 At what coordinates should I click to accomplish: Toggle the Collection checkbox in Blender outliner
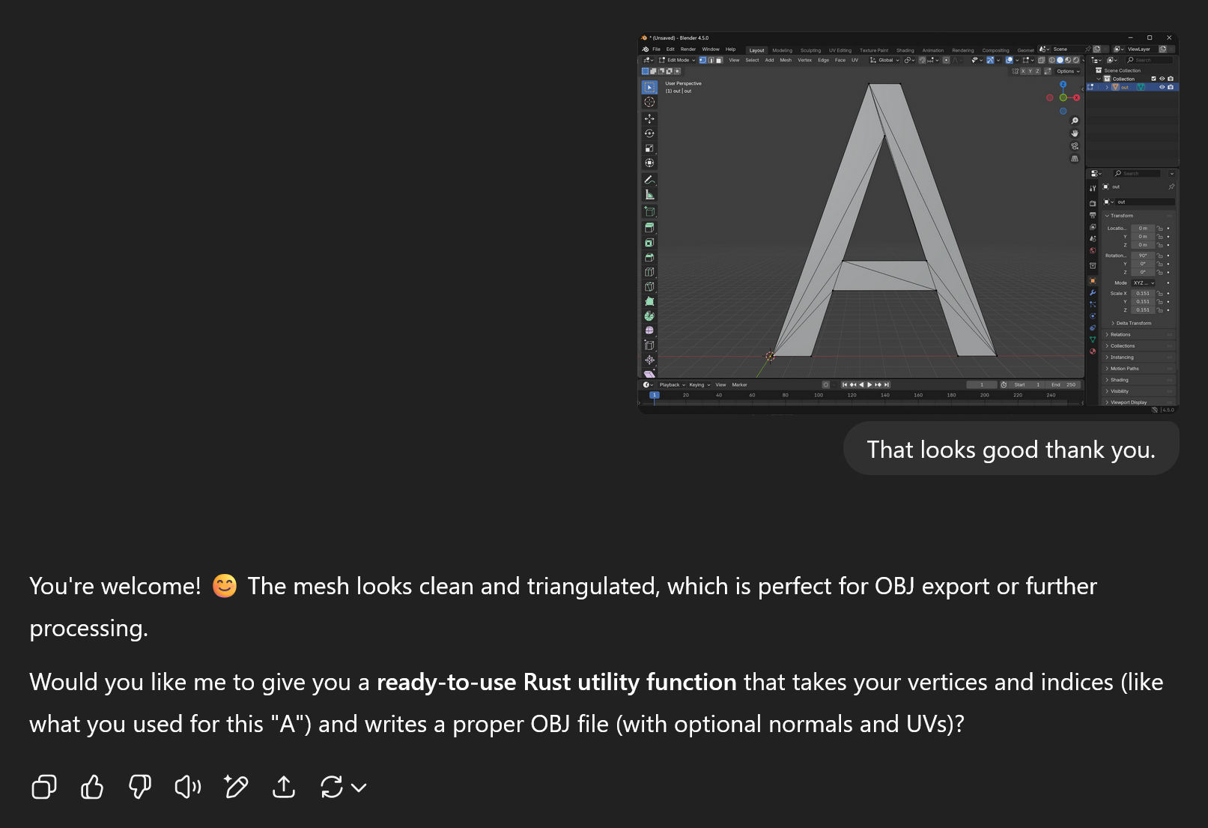coord(1153,79)
